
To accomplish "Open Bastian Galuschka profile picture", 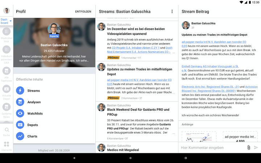I will click(54, 29).
